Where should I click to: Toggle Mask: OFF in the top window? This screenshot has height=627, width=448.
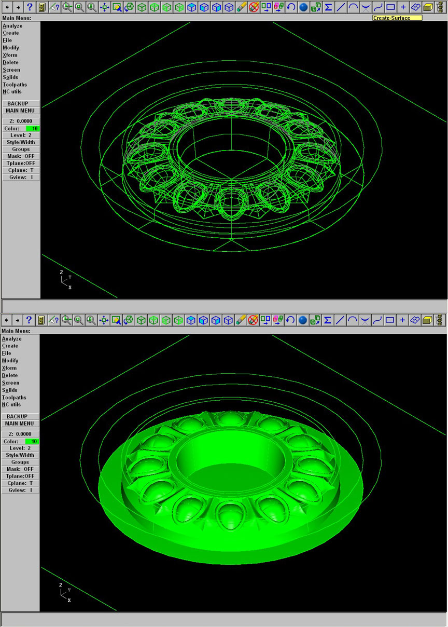coord(21,156)
